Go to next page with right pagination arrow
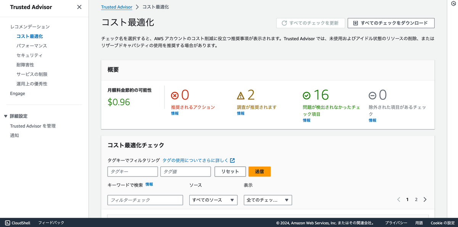 tap(425, 199)
